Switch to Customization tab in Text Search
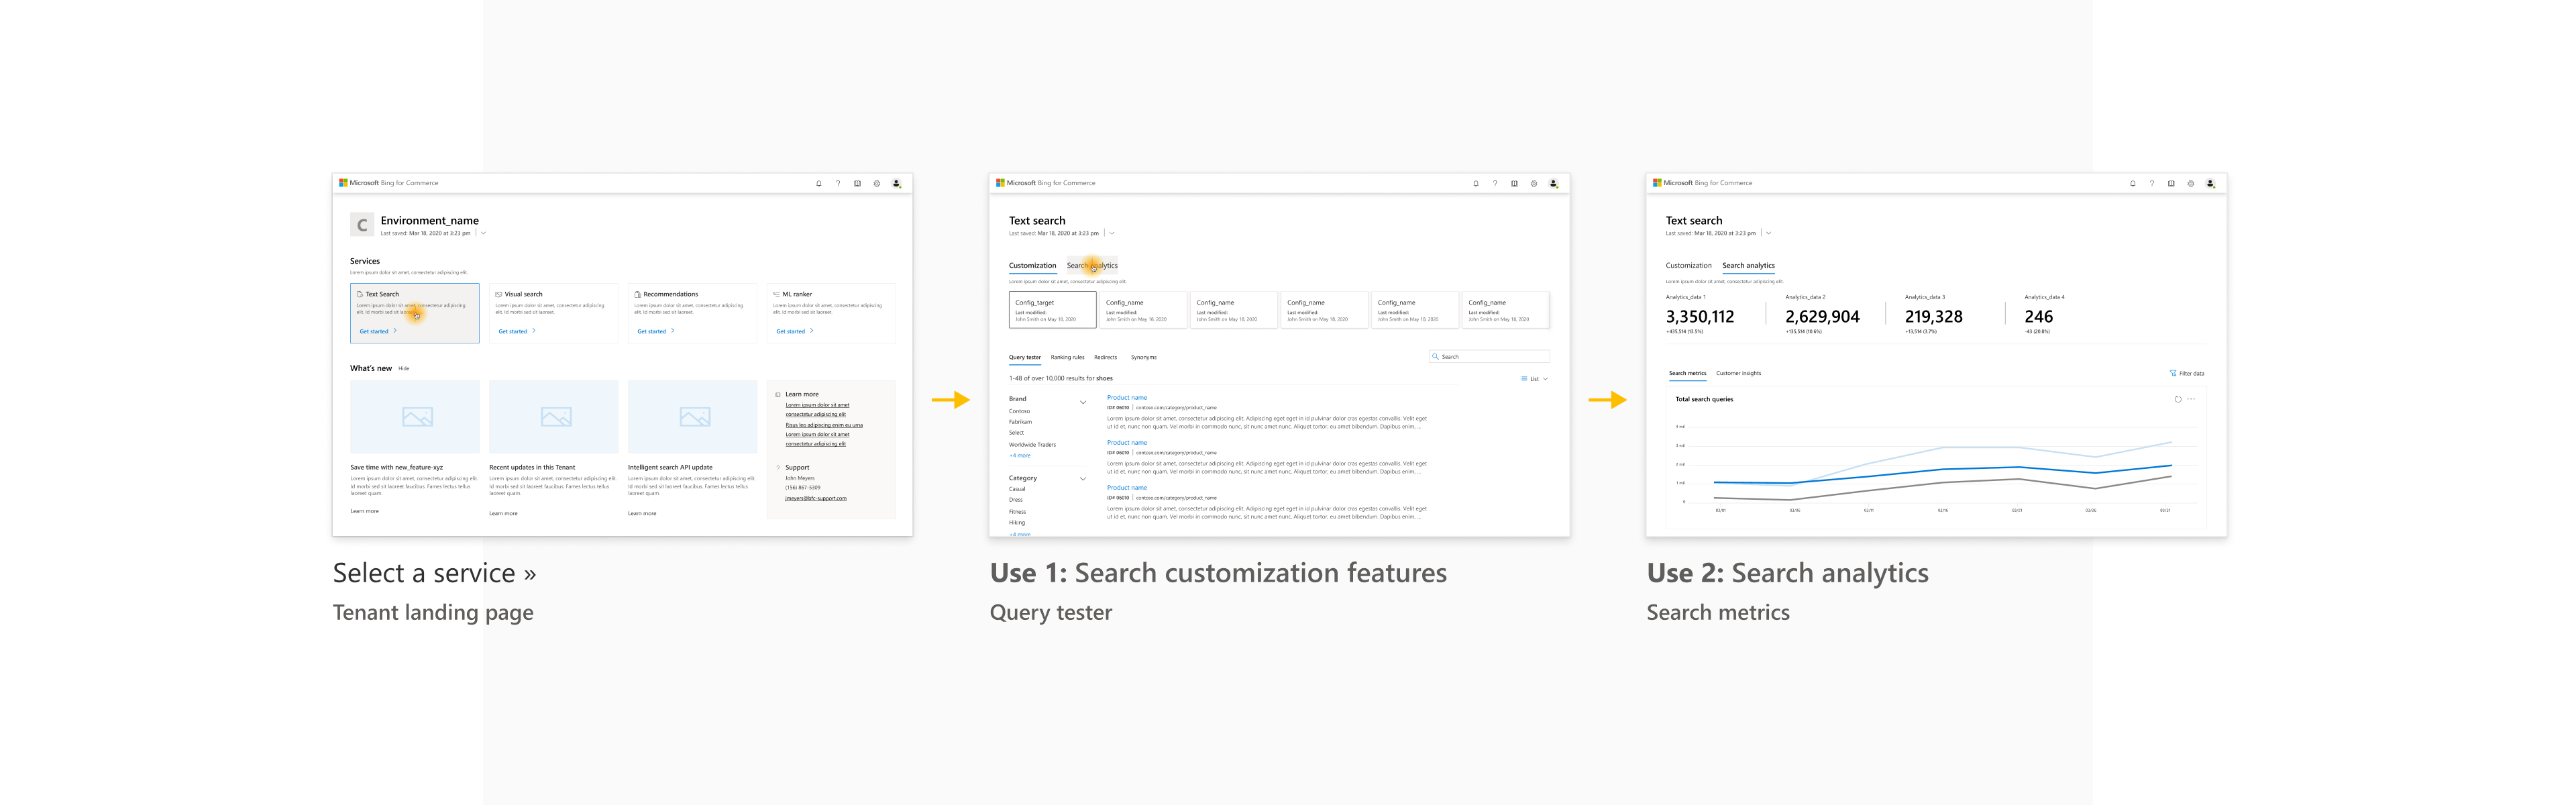2576x805 pixels. coord(1032,264)
